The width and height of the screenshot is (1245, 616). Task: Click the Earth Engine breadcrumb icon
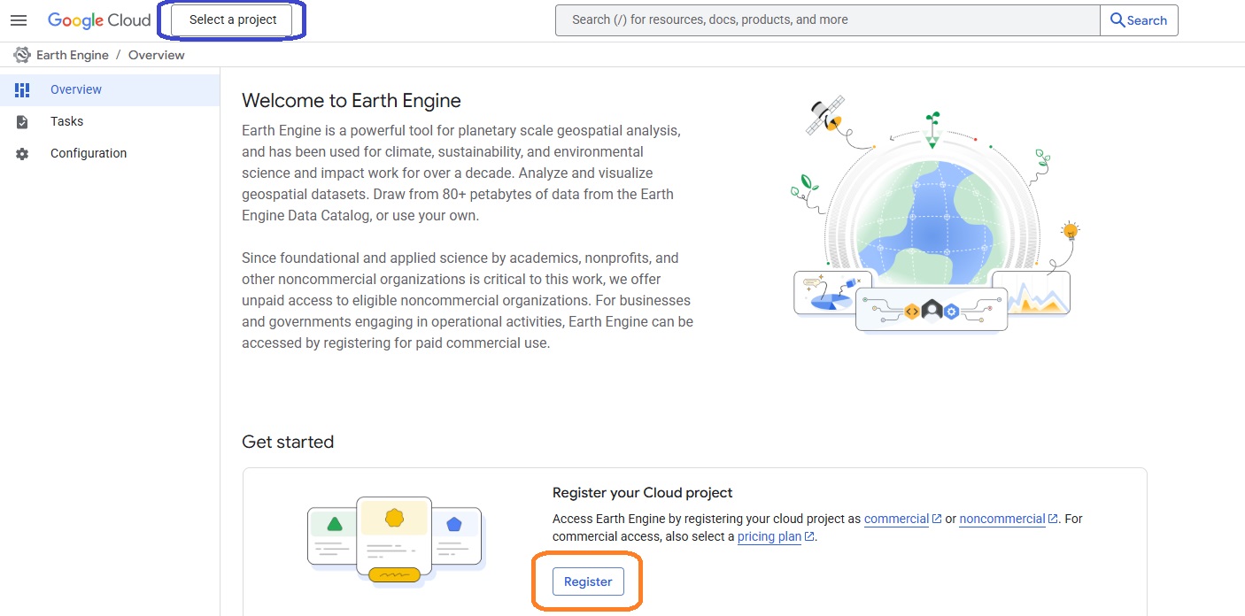pyautogui.click(x=22, y=55)
